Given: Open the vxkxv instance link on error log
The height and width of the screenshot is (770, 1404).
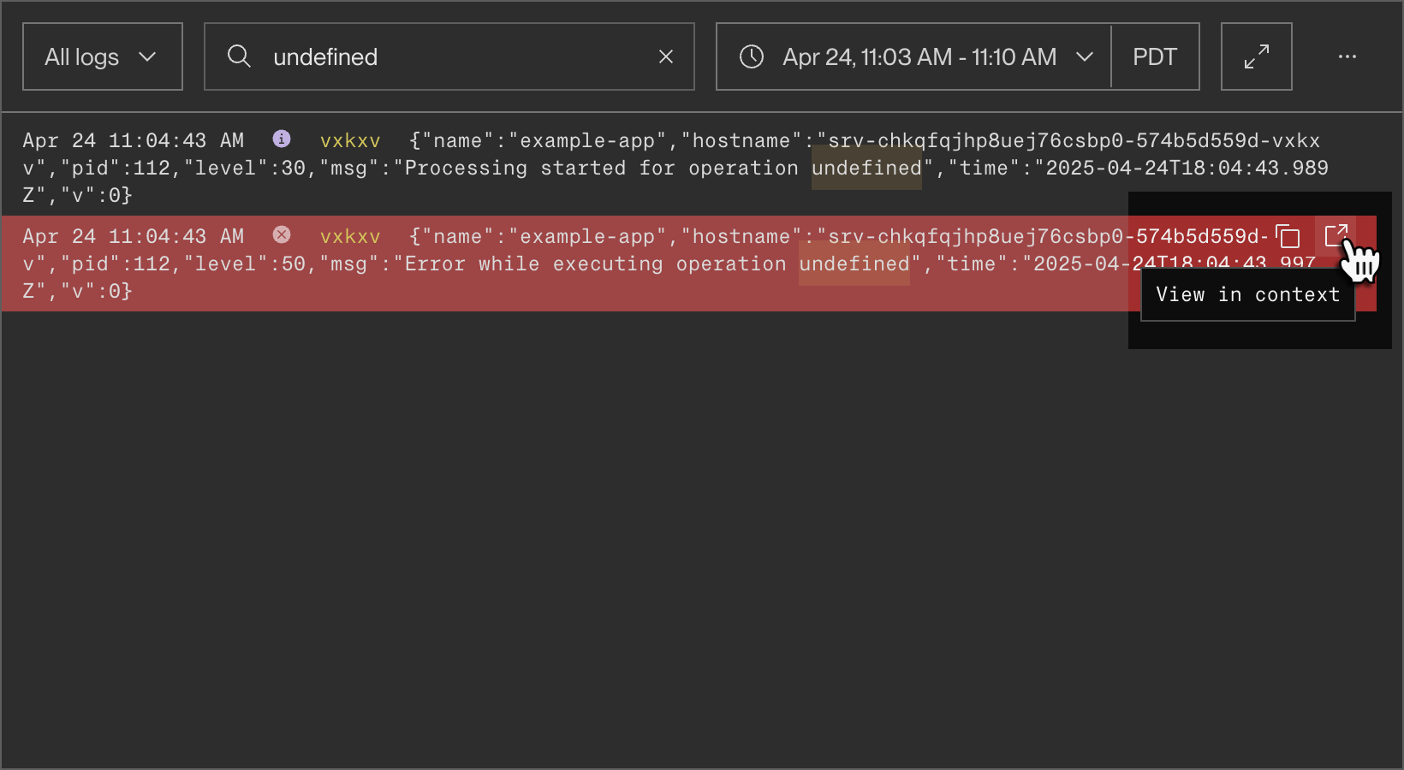Looking at the screenshot, I should coord(349,235).
